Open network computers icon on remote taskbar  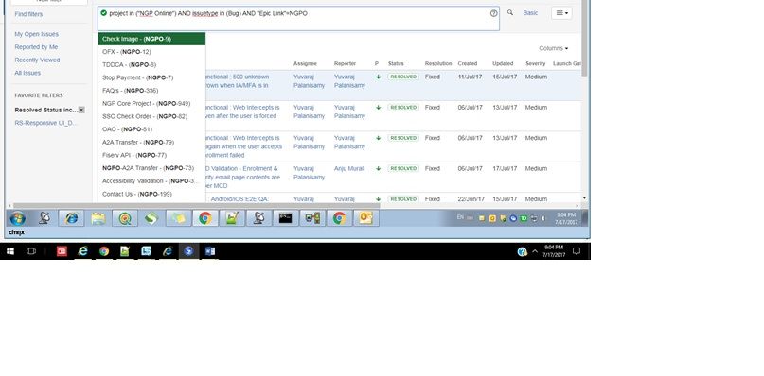pyautogui.click(x=312, y=218)
